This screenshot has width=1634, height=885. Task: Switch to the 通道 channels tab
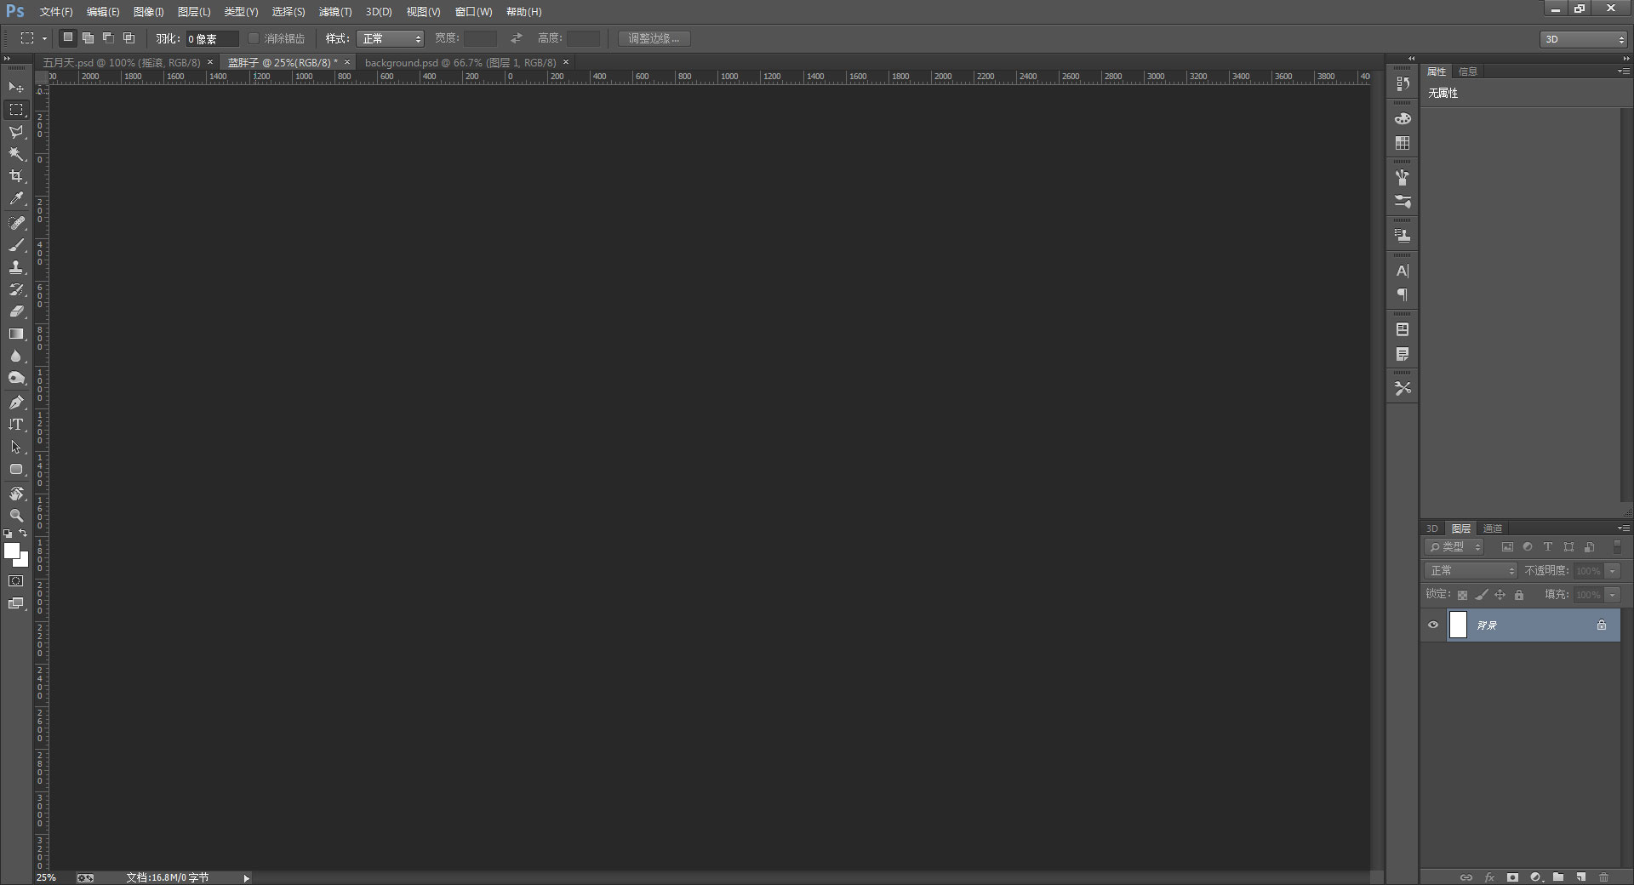tap(1493, 528)
